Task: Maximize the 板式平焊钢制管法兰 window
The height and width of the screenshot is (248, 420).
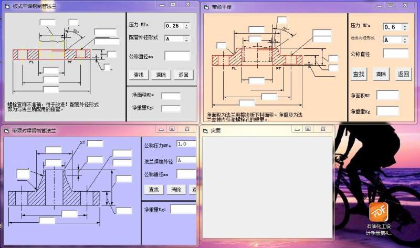Action: pyautogui.click(x=173, y=5)
